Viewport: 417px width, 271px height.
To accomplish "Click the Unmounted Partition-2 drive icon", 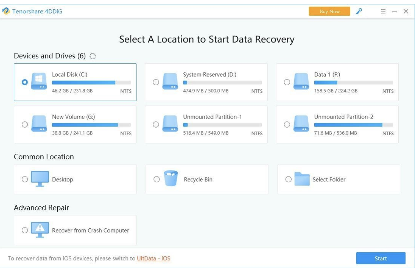I will click(301, 124).
